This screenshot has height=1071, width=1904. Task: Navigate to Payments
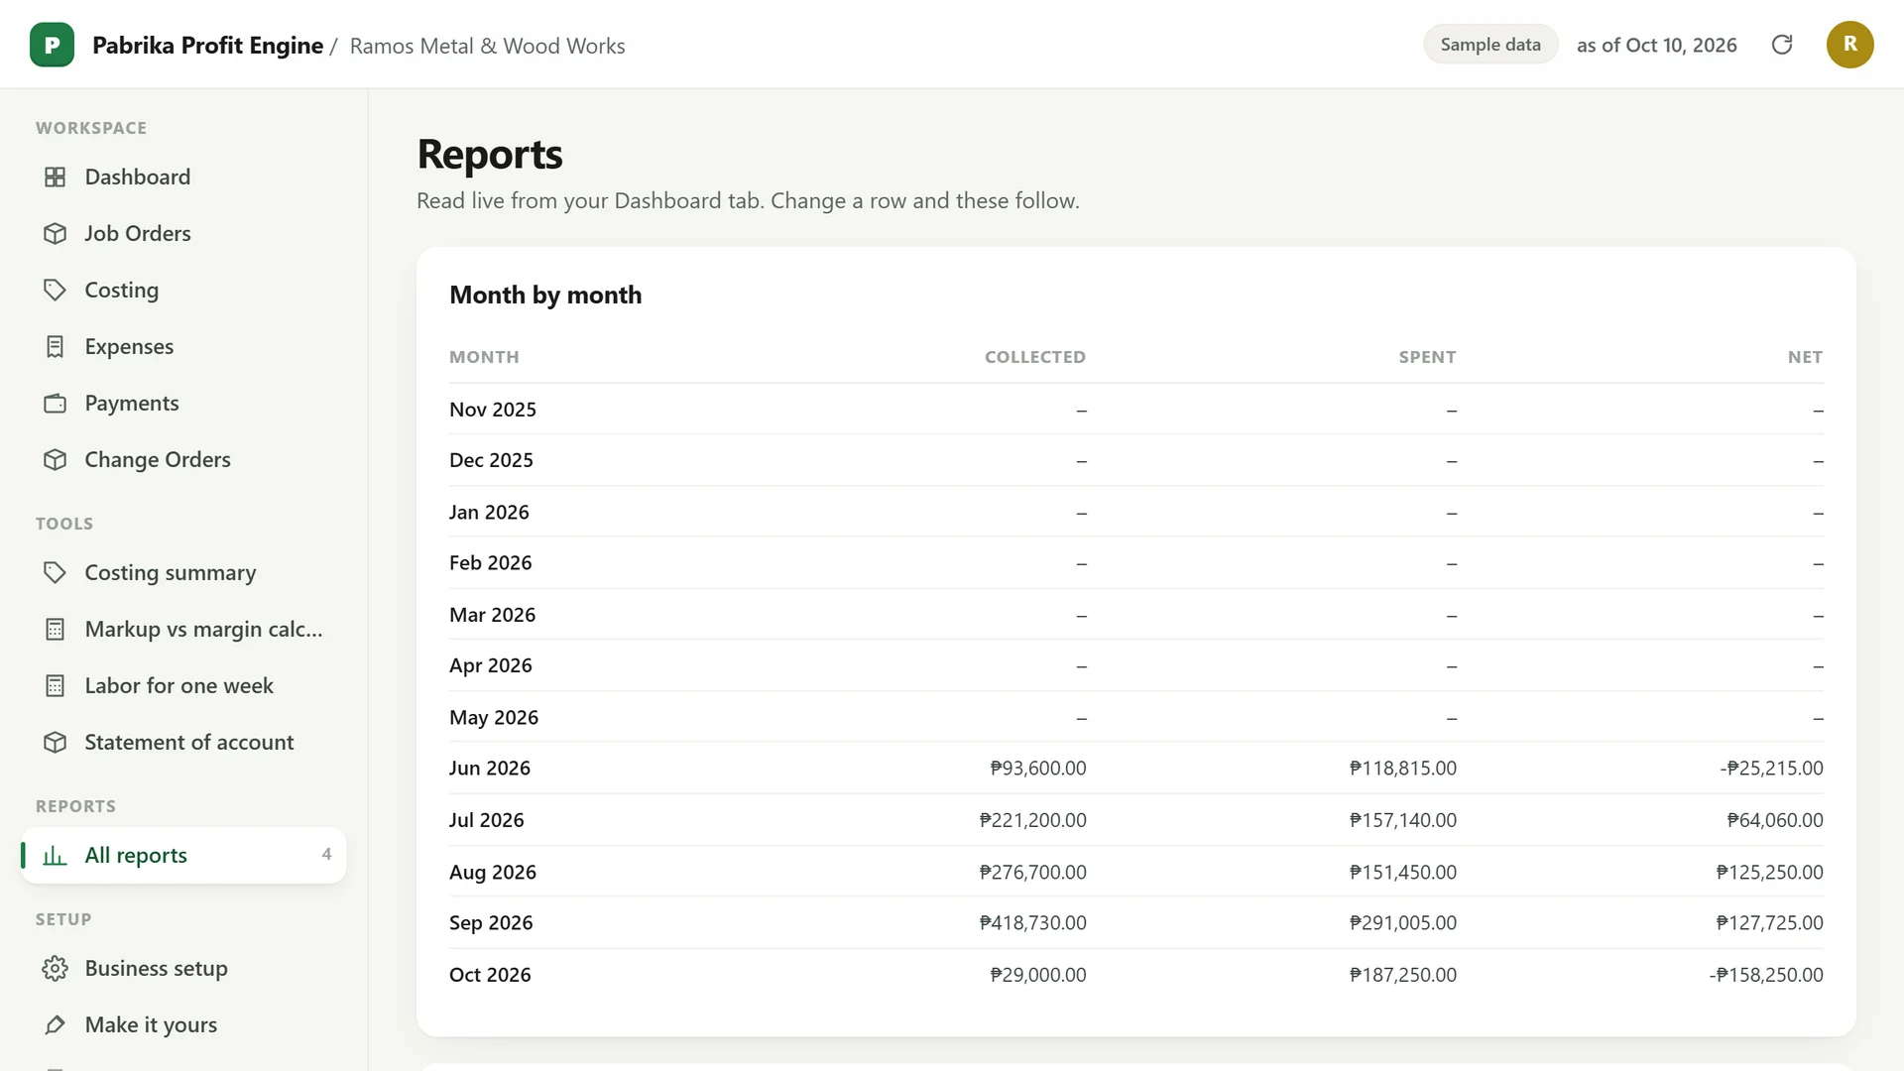point(184,403)
